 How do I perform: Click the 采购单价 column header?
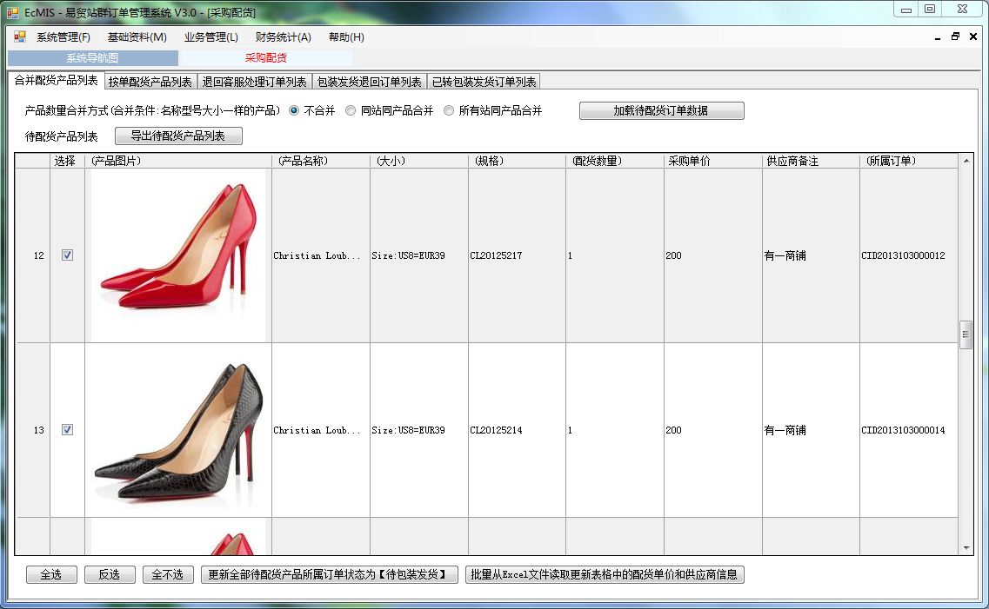[x=713, y=162]
